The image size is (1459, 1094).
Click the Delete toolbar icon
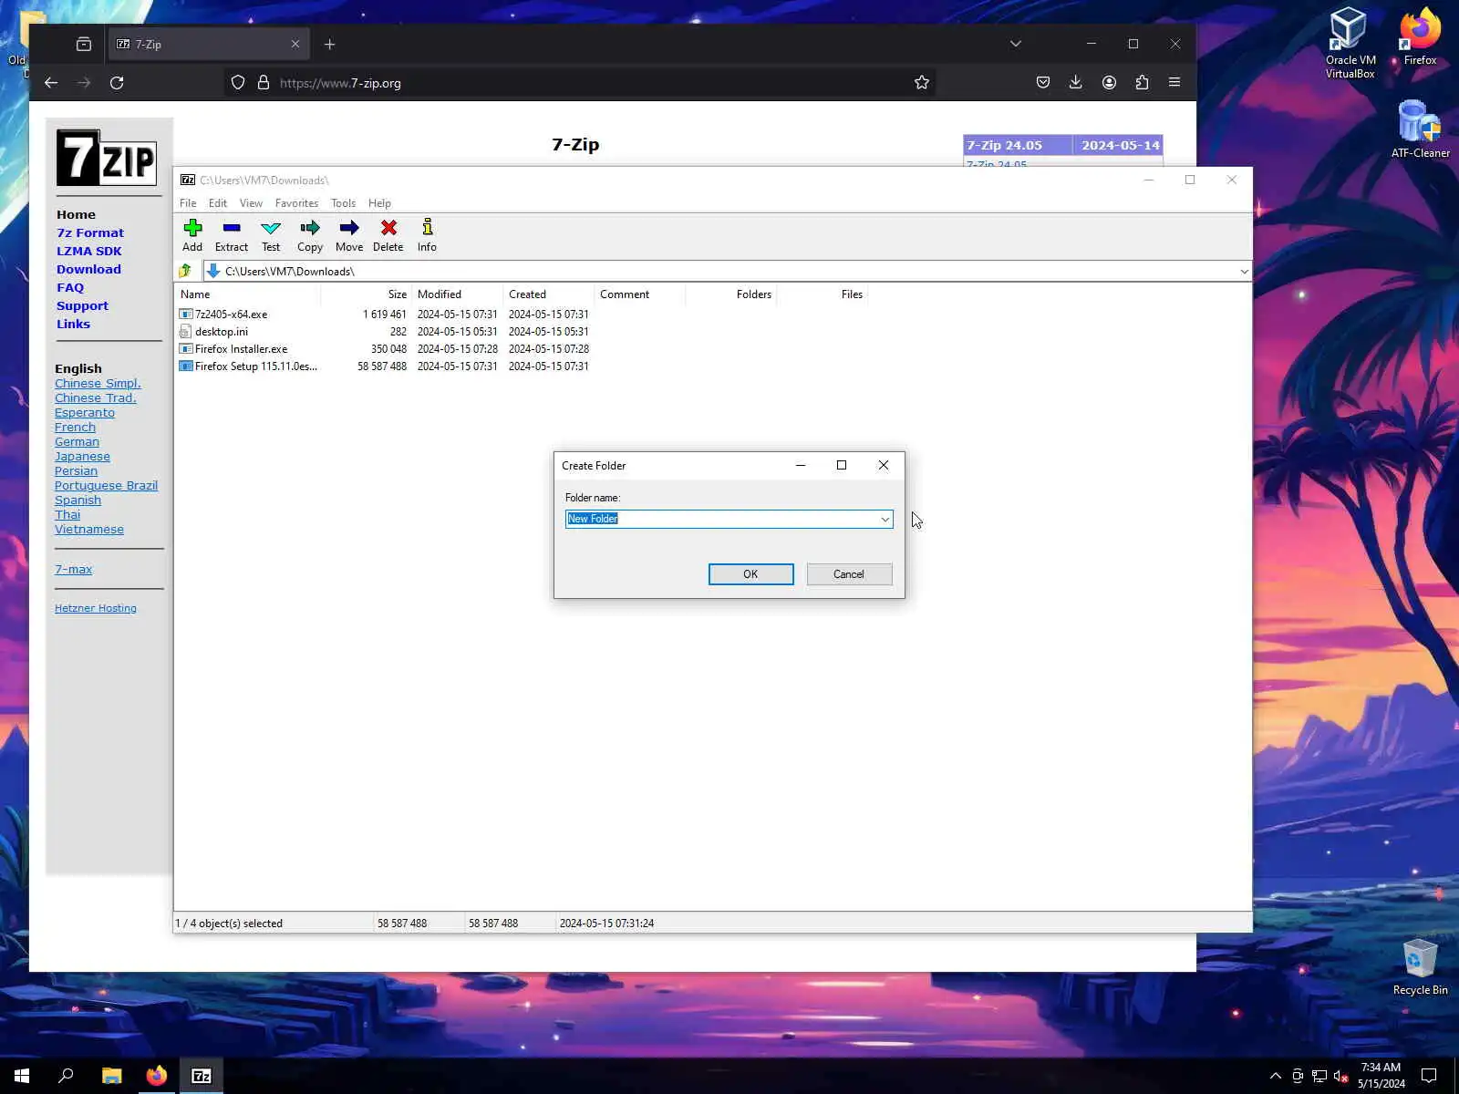click(x=388, y=235)
